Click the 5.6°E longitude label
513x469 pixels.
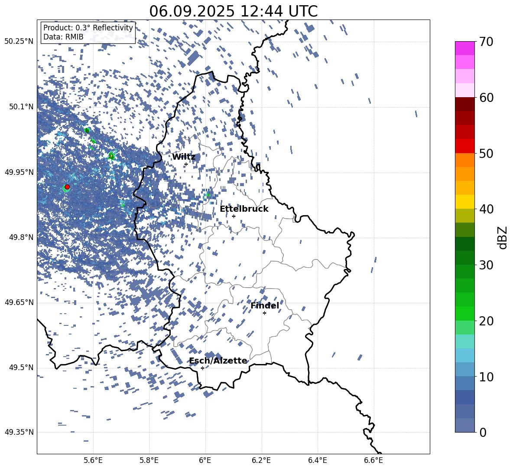(93, 460)
